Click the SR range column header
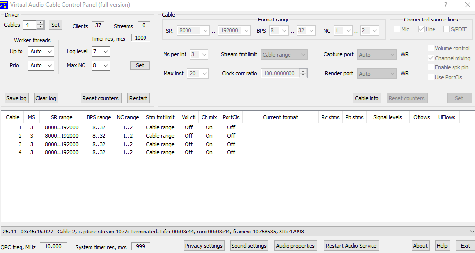 [62, 117]
